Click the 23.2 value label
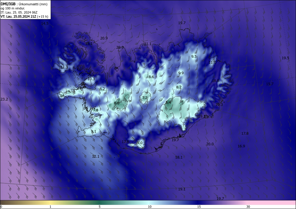296x209 pixels. (x=4, y=99)
